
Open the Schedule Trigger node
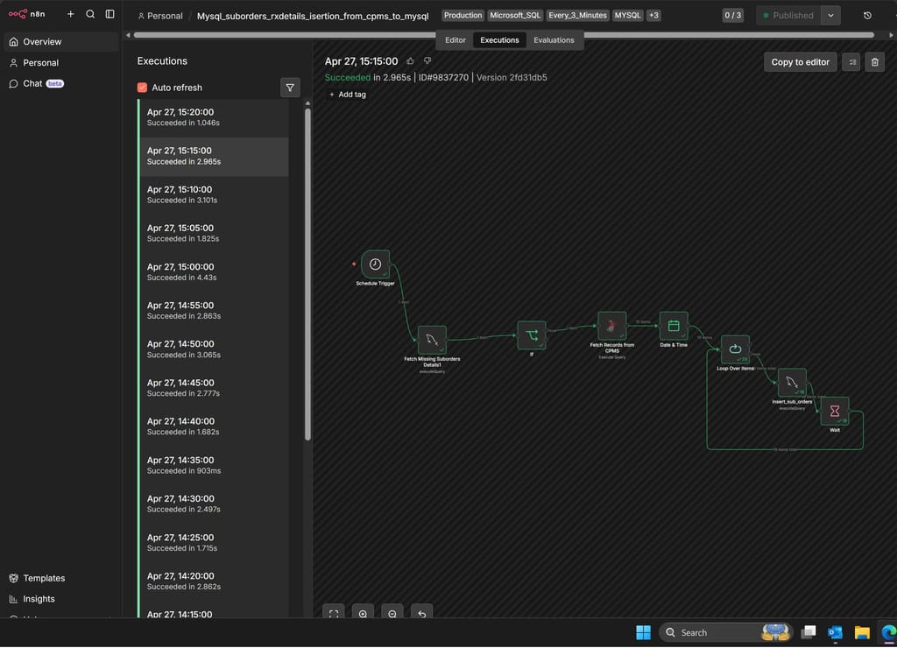point(375,264)
